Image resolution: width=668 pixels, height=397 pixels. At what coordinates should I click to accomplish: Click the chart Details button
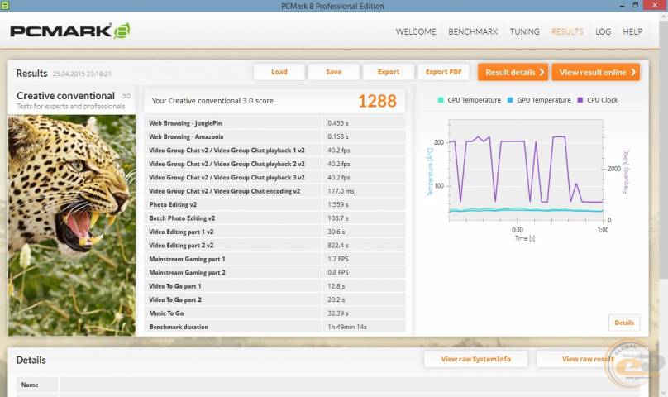[x=624, y=323]
